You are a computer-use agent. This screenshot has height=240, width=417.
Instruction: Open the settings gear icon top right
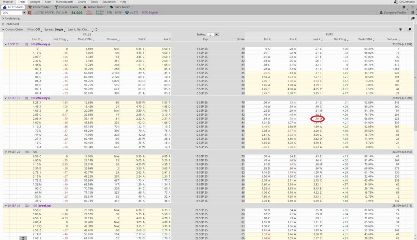pos(404,7)
